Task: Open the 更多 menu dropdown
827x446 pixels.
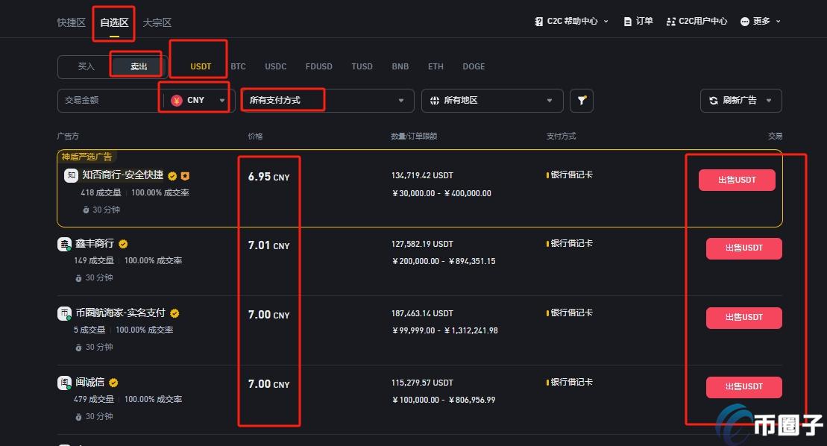Action: (759, 21)
